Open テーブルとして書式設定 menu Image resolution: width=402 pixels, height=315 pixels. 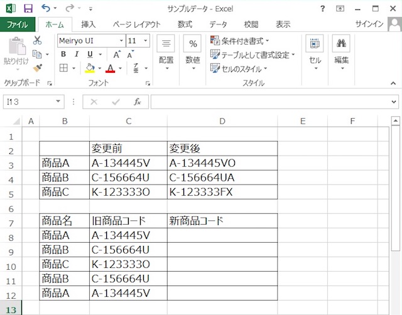[253, 55]
